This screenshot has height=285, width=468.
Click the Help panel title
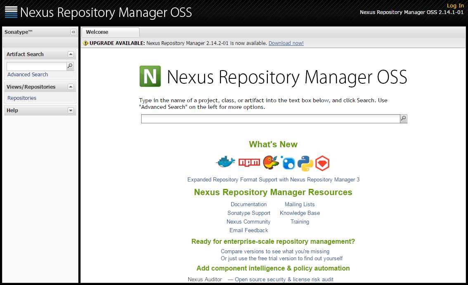coord(12,111)
